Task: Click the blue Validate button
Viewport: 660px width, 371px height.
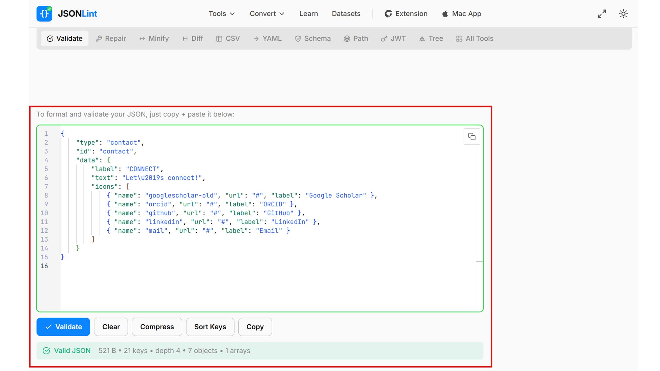Action: (x=63, y=327)
